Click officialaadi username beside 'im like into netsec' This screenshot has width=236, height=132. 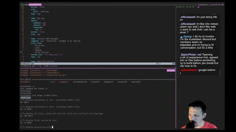coord(188,24)
